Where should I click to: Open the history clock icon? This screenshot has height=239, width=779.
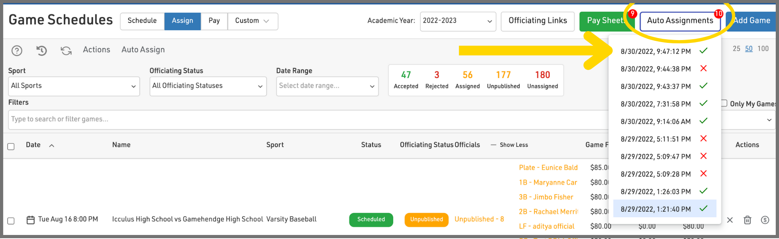tap(41, 51)
